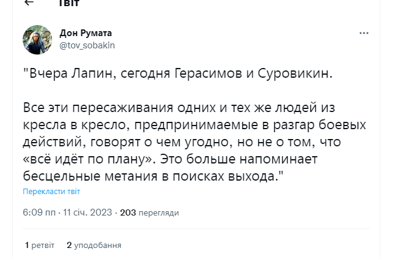This screenshot has height=259, width=395.
Task: Go back using the left arrow
Action: coord(28,2)
